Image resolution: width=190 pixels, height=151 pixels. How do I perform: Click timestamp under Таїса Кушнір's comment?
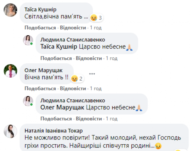click(x=96, y=28)
